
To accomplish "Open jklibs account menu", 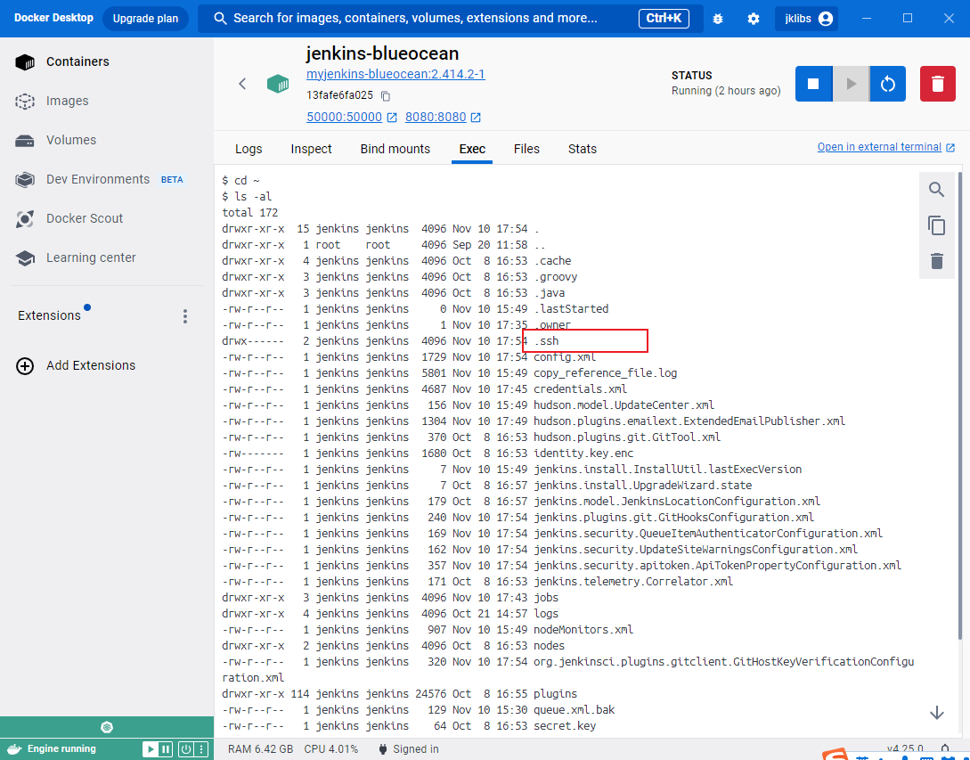I will (x=807, y=19).
